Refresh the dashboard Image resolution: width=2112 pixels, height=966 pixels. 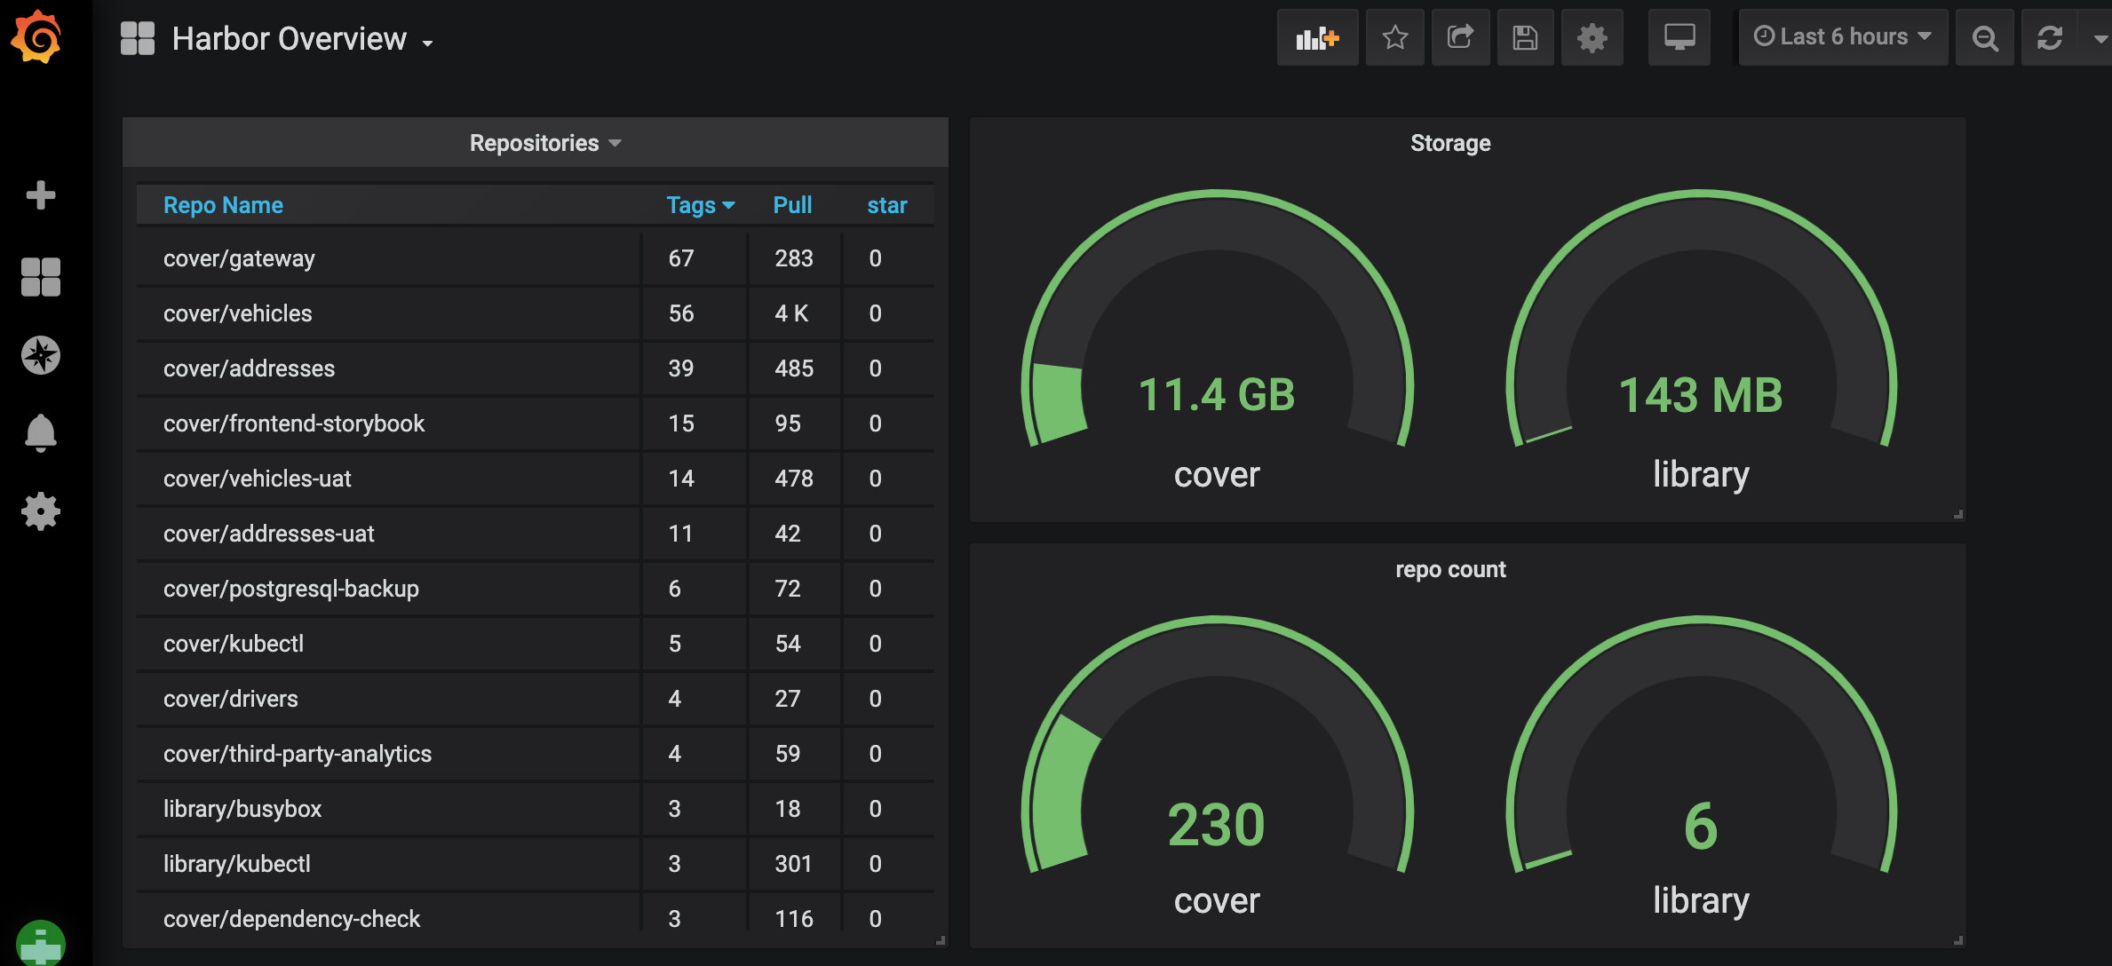pos(2050,37)
